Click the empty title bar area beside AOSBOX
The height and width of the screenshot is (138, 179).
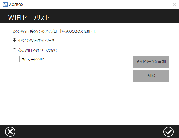click(97, 5)
